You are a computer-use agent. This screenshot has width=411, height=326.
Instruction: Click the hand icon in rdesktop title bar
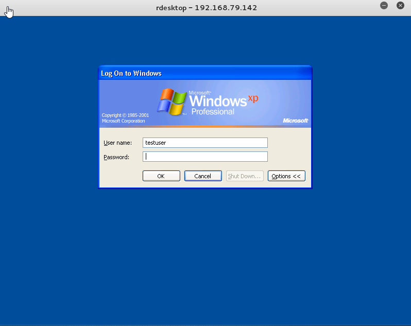tap(8, 11)
